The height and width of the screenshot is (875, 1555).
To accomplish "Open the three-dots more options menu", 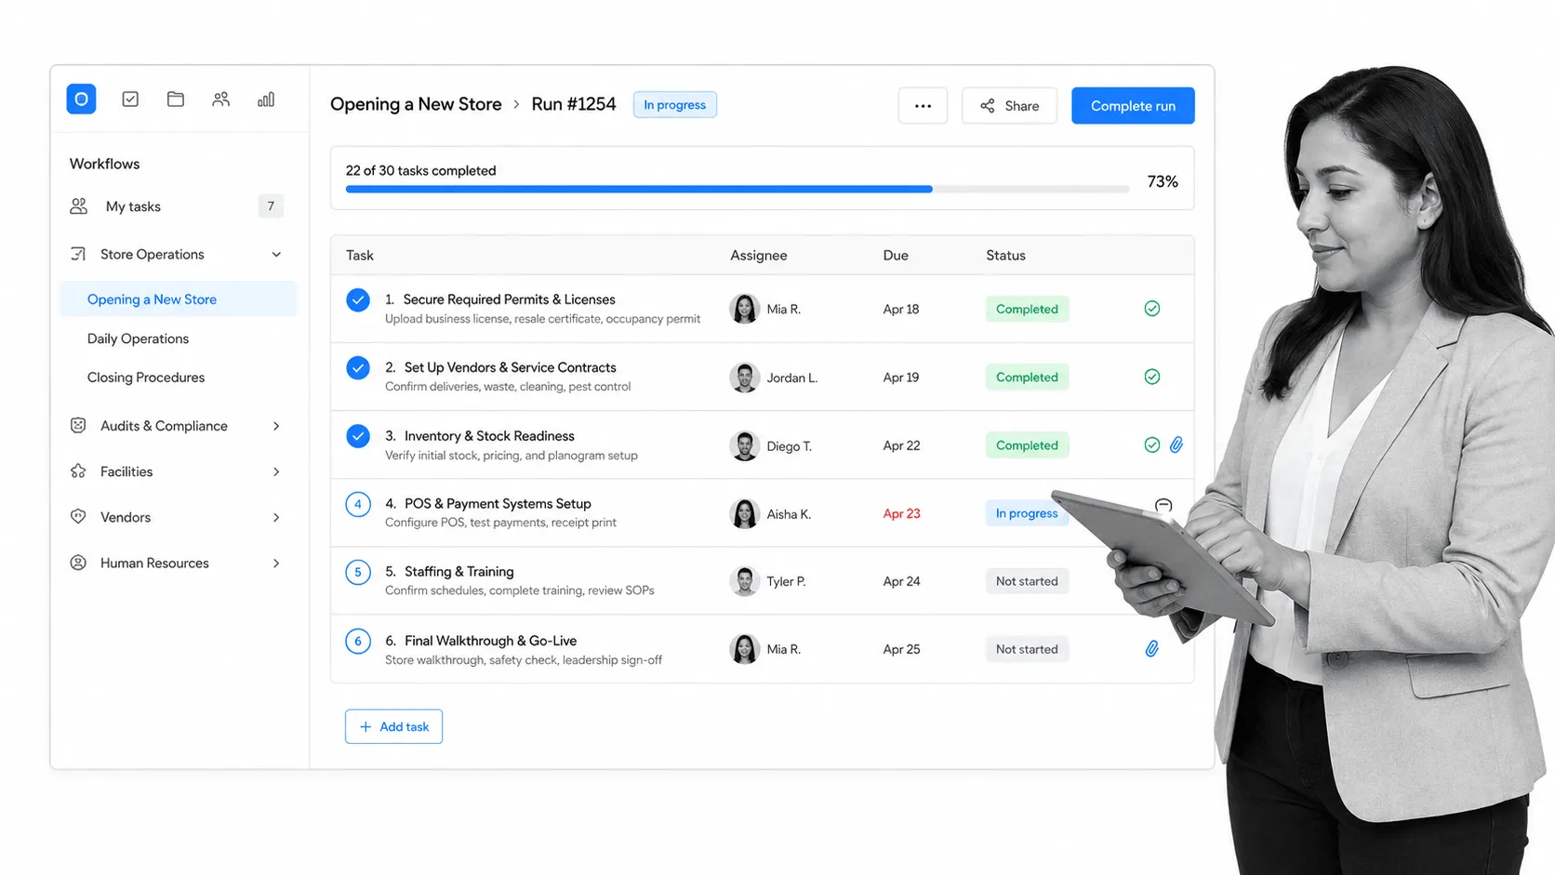I will 923,106.
